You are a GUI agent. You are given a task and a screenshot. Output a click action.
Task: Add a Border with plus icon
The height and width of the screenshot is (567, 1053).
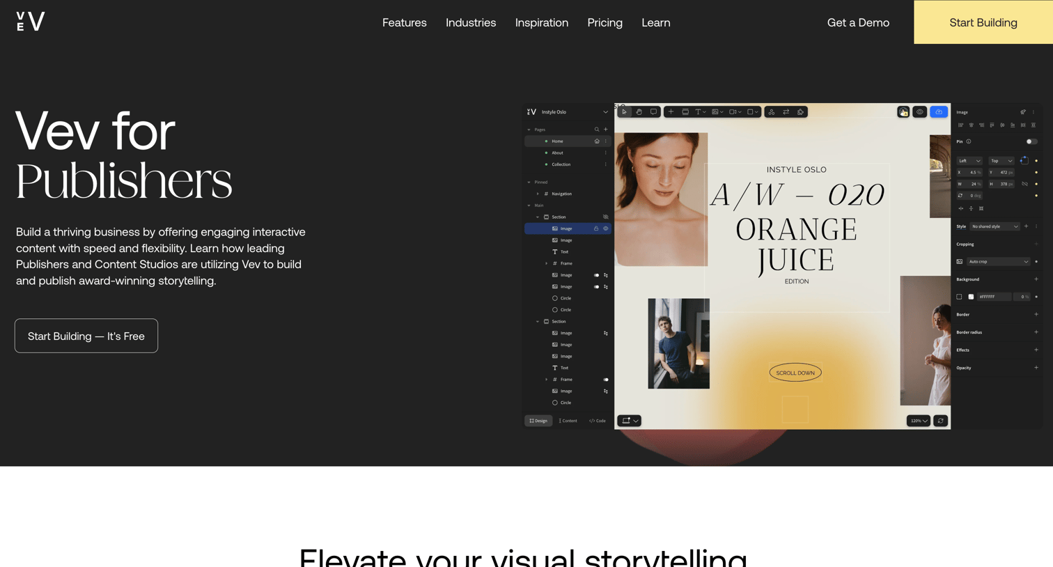[x=1036, y=314]
